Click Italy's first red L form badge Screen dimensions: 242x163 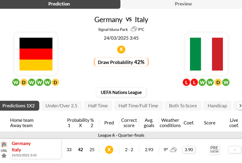click(186, 83)
